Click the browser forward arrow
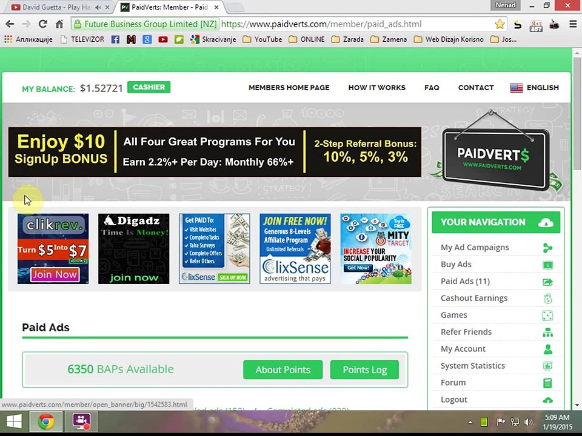582x436 pixels. click(26, 24)
